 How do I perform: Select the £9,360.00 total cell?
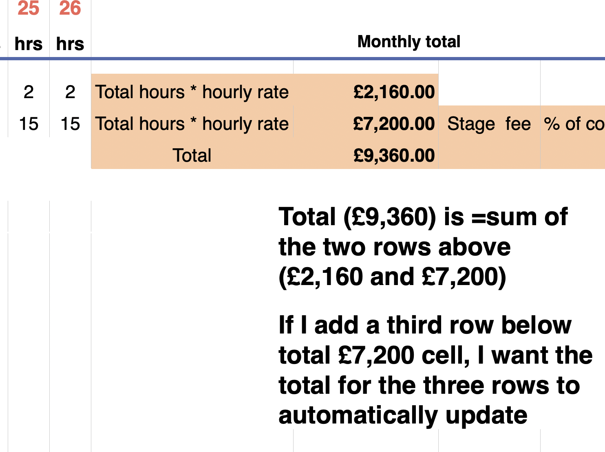pos(393,156)
